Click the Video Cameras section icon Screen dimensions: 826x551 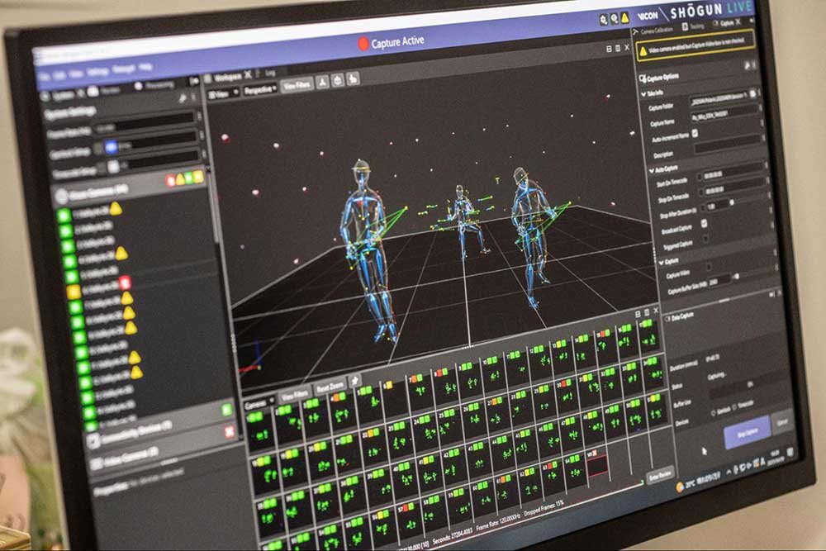point(97,463)
